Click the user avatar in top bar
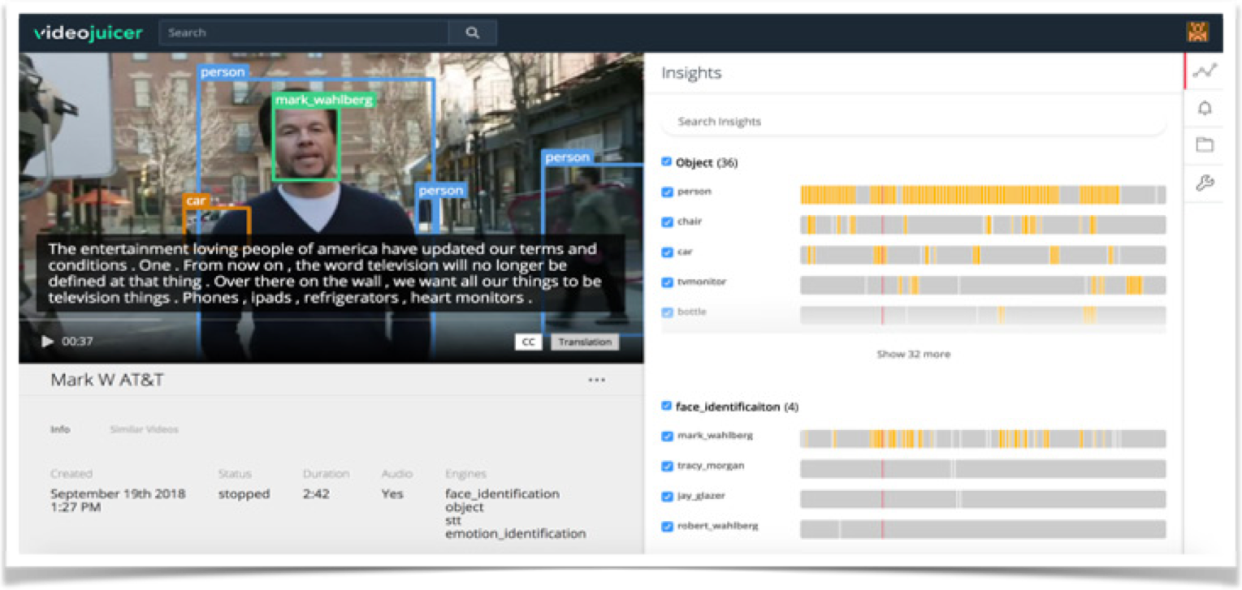 1197,32
